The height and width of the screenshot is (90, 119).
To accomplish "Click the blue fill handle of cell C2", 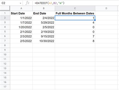I will point(95,20).
